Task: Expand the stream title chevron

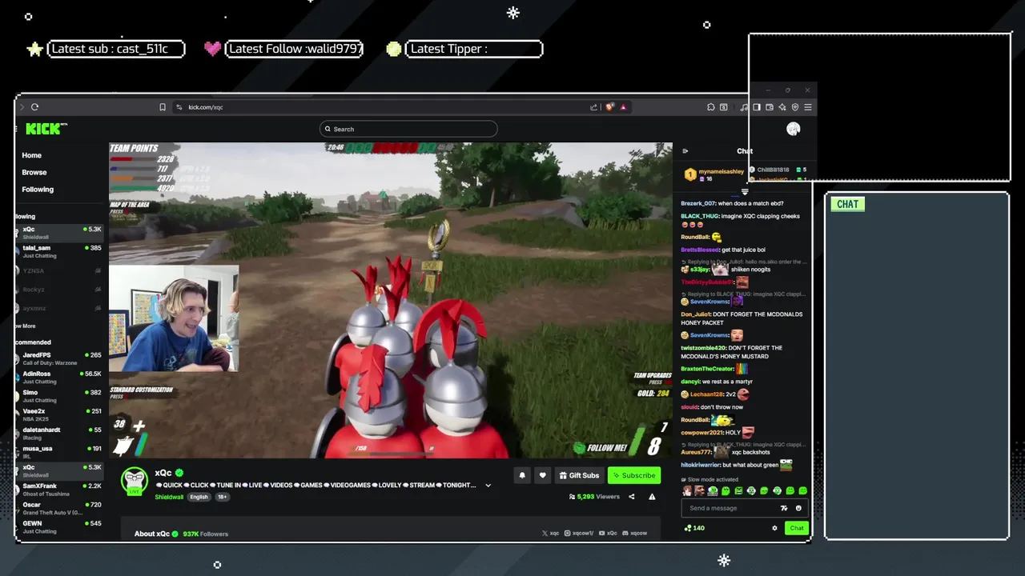Action: click(x=488, y=486)
